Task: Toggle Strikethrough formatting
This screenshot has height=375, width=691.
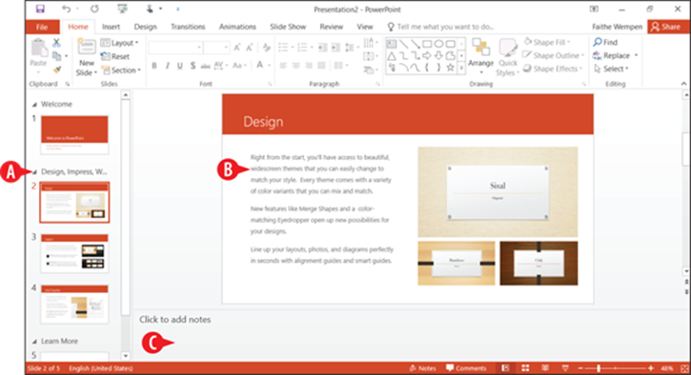Action: 205,66
